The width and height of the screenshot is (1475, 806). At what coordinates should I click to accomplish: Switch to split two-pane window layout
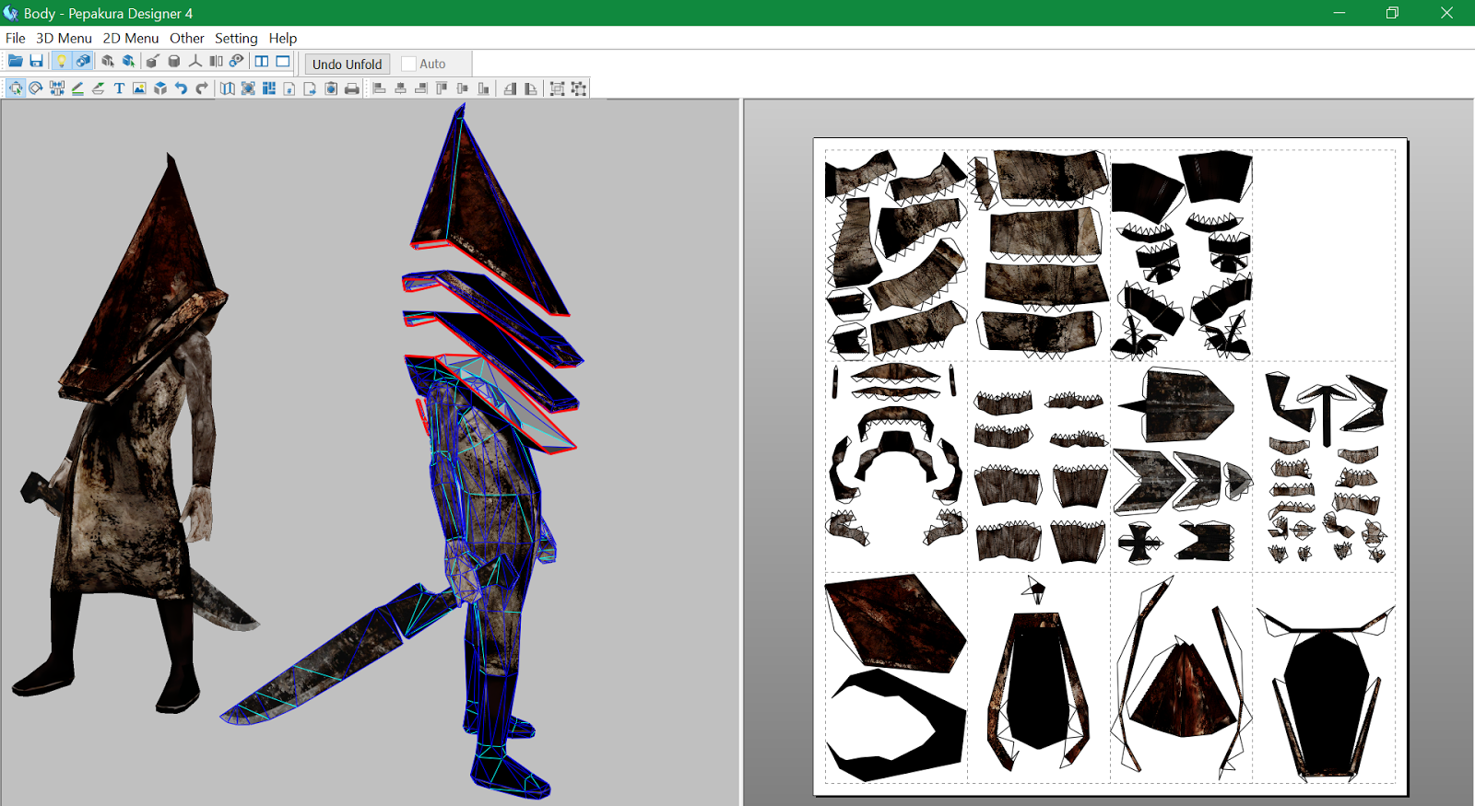click(262, 62)
